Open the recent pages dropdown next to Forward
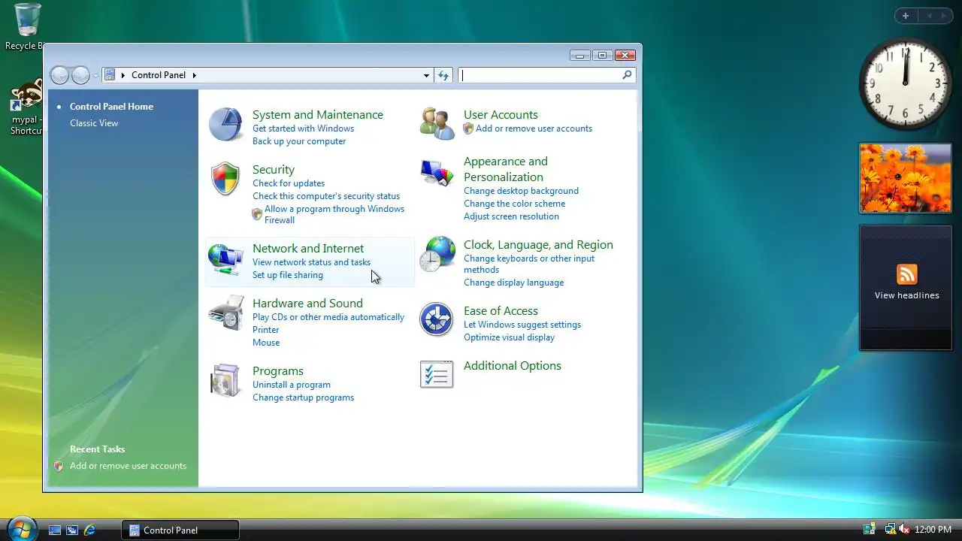The height and width of the screenshot is (541, 962). click(95, 76)
